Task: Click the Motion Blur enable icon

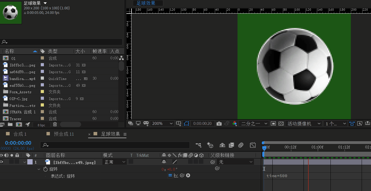Action: coord(241,145)
